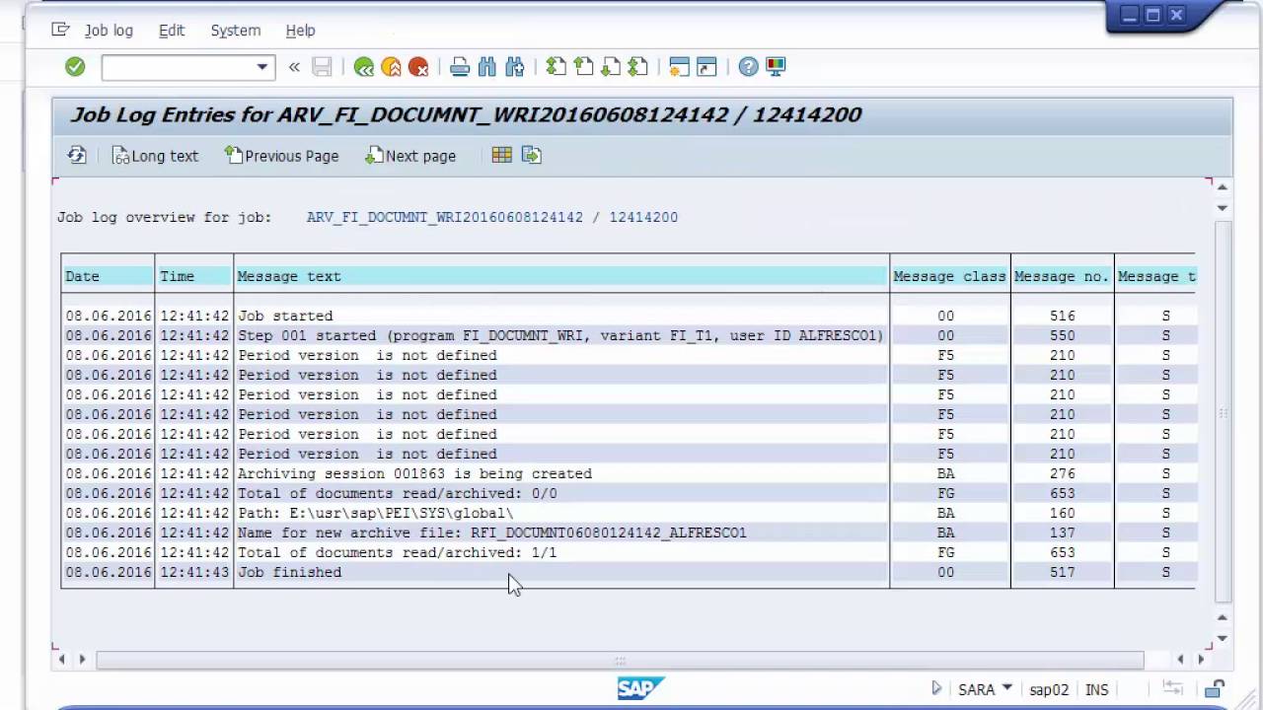Click 'sap02' server name in status bar
Image resolution: width=1263 pixels, height=710 pixels.
click(x=1049, y=689)
